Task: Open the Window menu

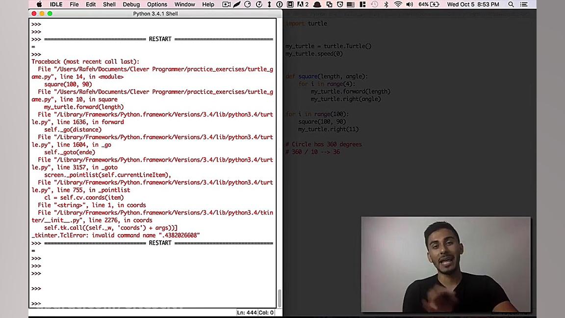Action: click(184, 4)
